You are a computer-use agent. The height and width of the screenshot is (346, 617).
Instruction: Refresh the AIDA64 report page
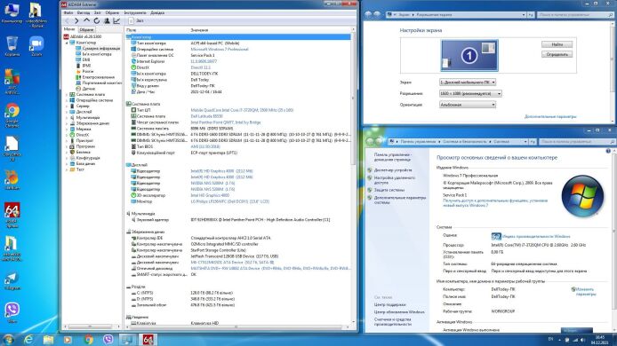point(96,20)
